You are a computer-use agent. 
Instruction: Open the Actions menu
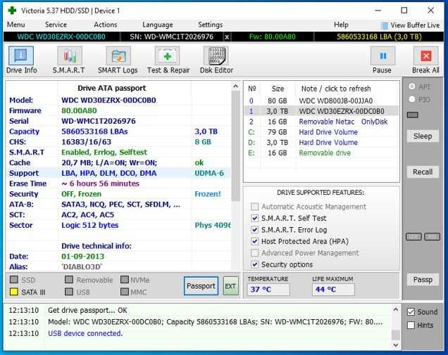click(106, 25)
